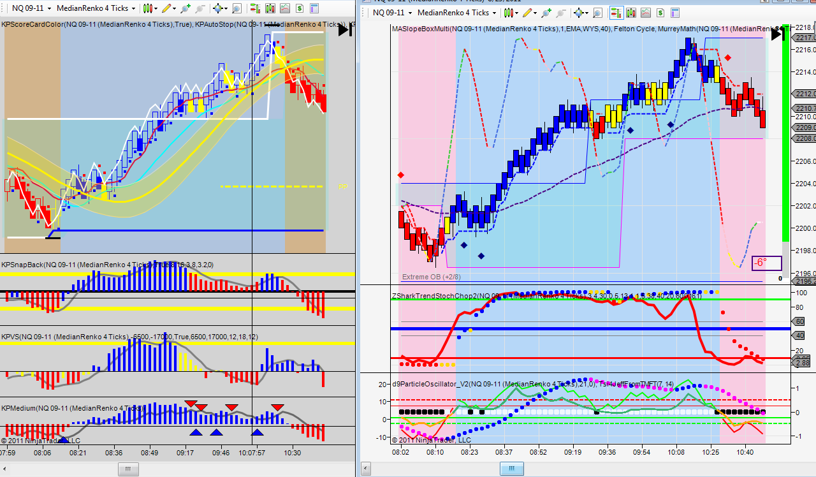
Task: Click the -6° slope angle box
Action: (766, 263)
